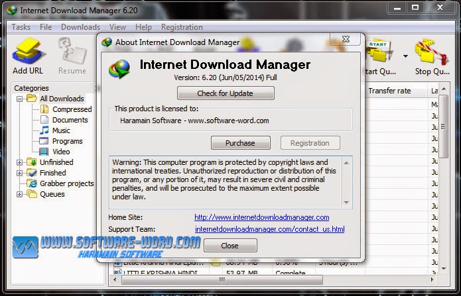Click the Purchase button

pos(241,143)
